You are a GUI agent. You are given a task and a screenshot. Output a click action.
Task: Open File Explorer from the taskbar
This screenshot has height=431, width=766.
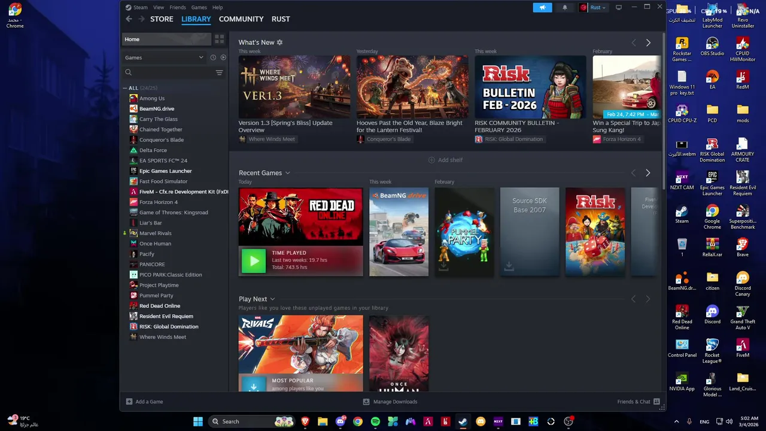pyautogui.click(x=323, y=421)
